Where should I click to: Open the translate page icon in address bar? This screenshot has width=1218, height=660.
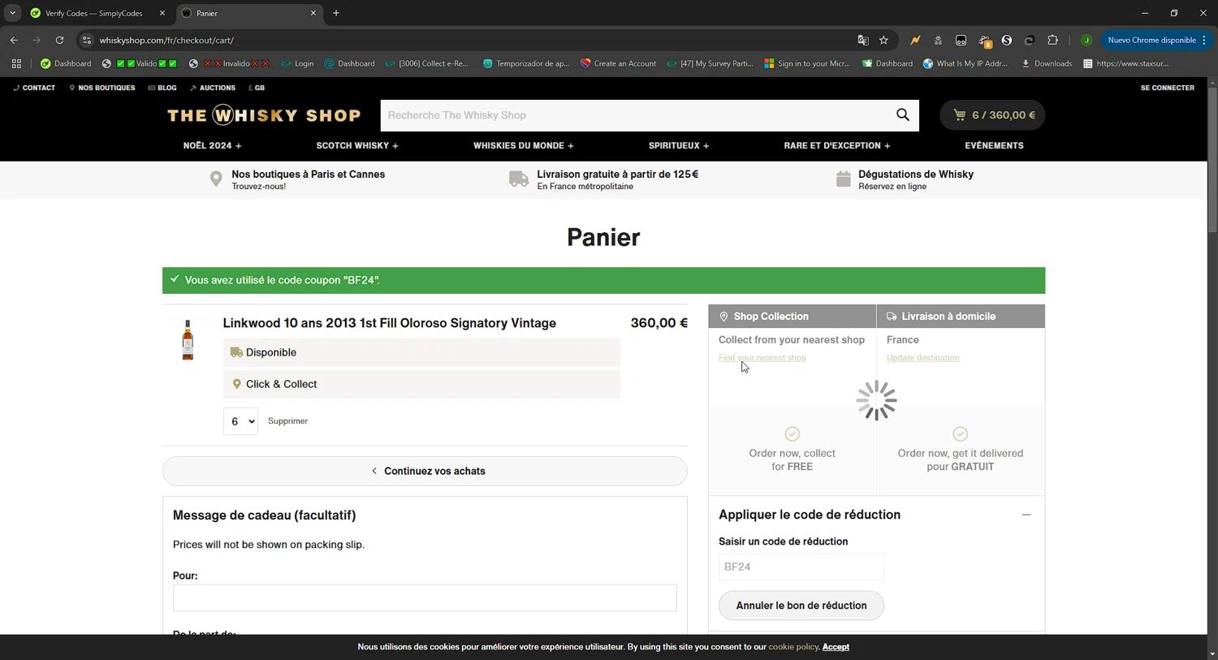coord(863,40)
